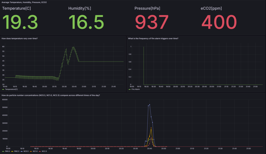Select the 19.3 temperature stat value
Viewport: 266px width, 154px height.
(20, 22)
